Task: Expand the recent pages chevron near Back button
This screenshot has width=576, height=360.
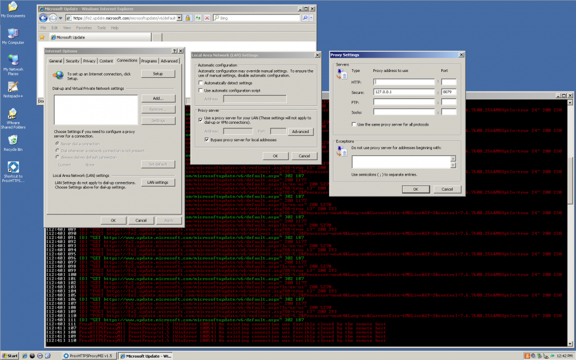Action: tap(60, 18)
